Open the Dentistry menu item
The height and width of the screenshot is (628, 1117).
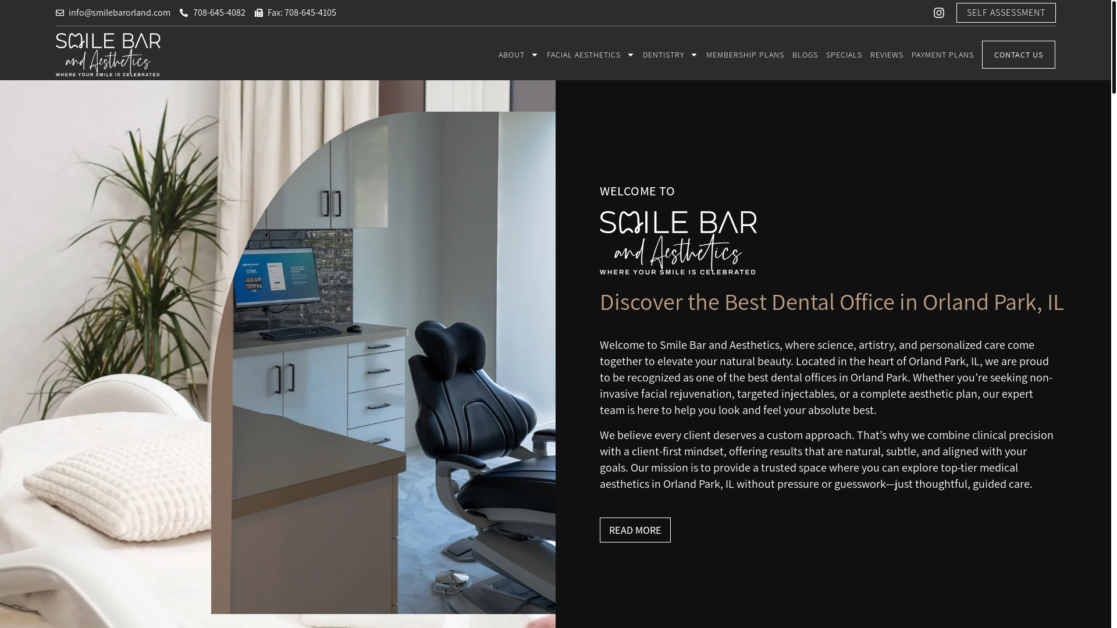663,55
